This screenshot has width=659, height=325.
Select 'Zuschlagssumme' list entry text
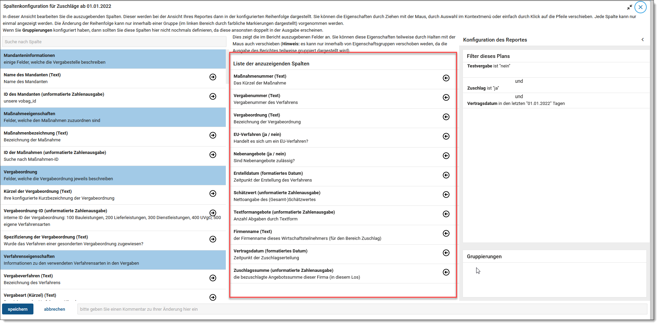(283, 270)
